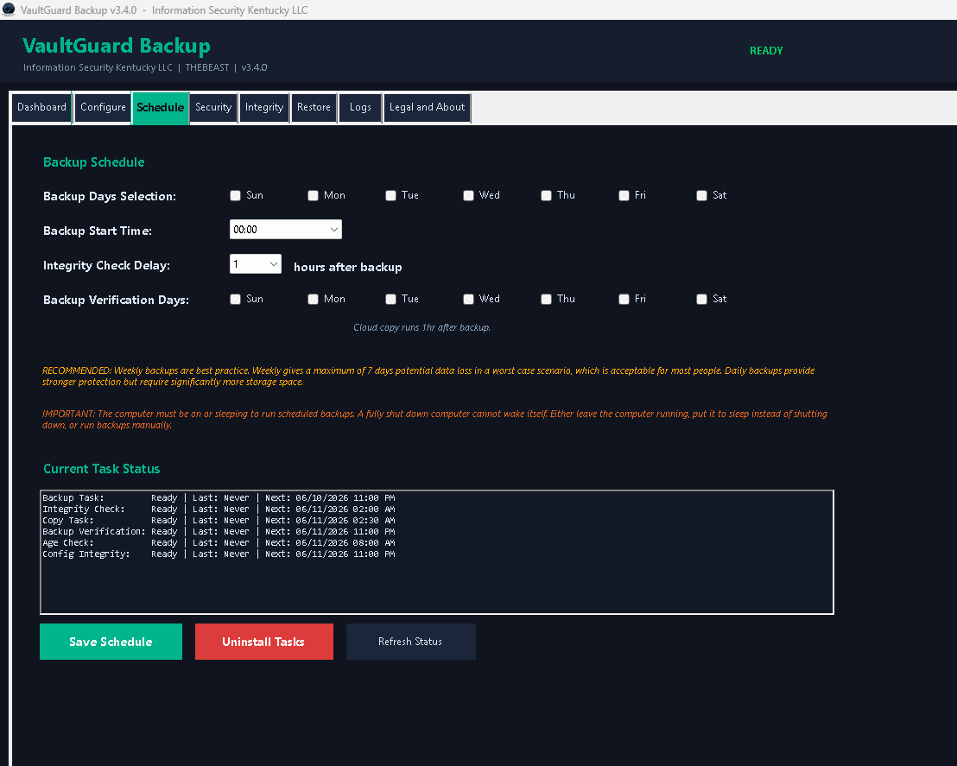The width and height of the screenshot is (957, 766).
Task: Click the Backup Task status line
Action: click(x=219, y=498)
